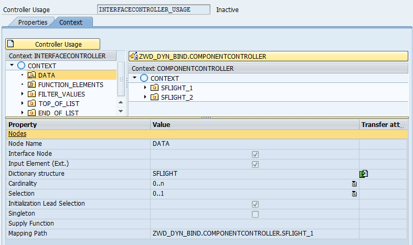Screen dimensions: 413x245
Task: Select the END_OF_LIST tree node
Action: click(58, 113)
